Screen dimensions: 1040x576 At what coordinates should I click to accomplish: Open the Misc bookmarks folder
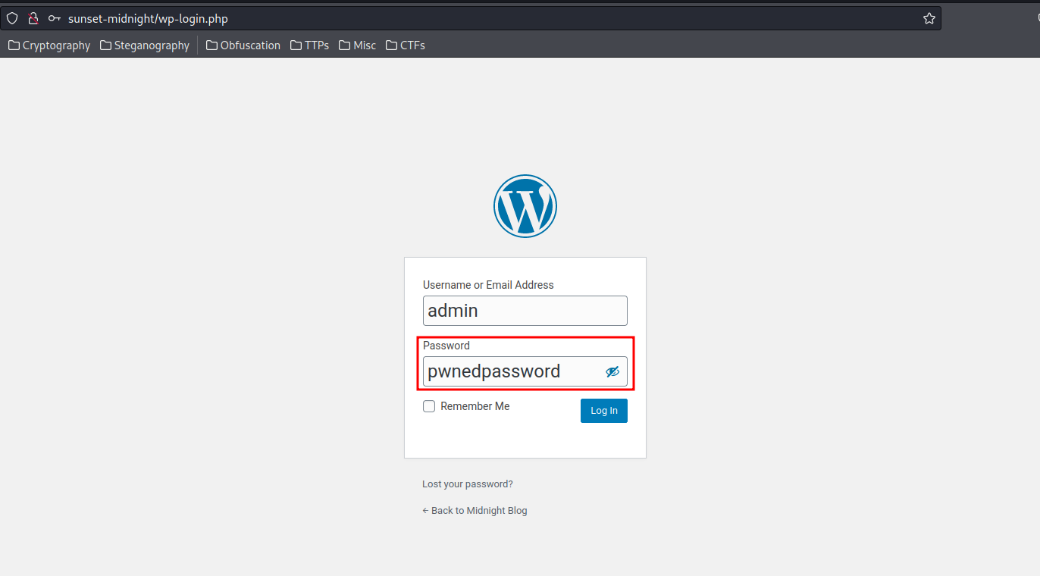[357, 45]
